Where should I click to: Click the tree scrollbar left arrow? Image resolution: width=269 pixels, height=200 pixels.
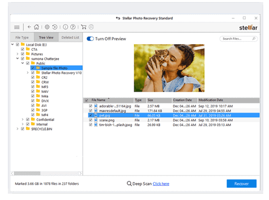point(12,173)
